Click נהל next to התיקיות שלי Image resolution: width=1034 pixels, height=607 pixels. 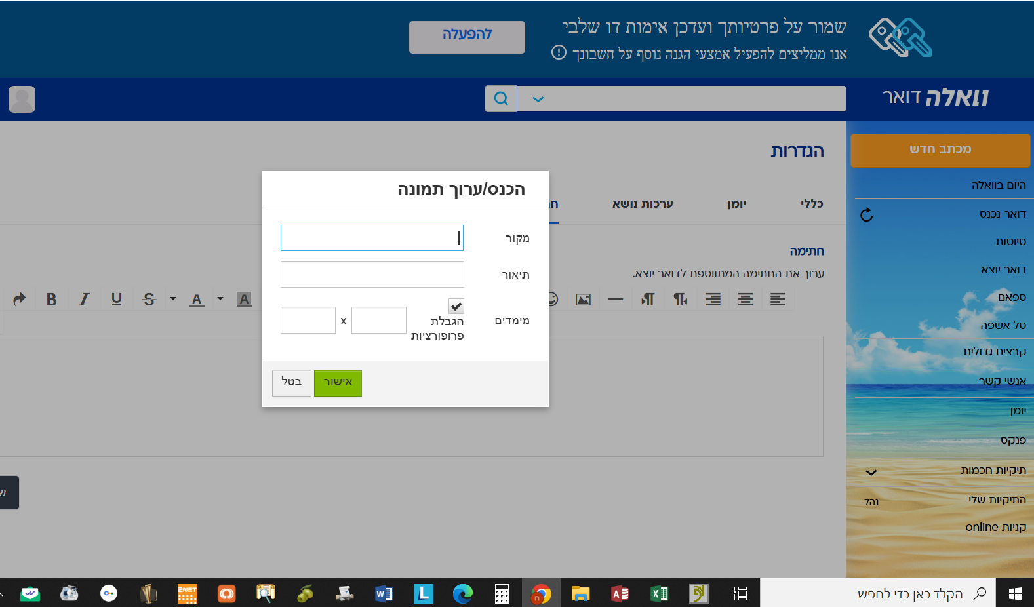[871, 502]
